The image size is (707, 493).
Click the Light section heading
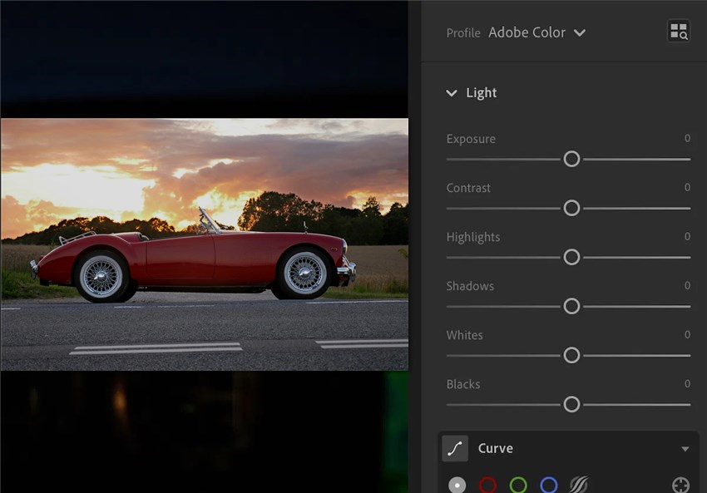pyautogui.click(x=481, y=93)
